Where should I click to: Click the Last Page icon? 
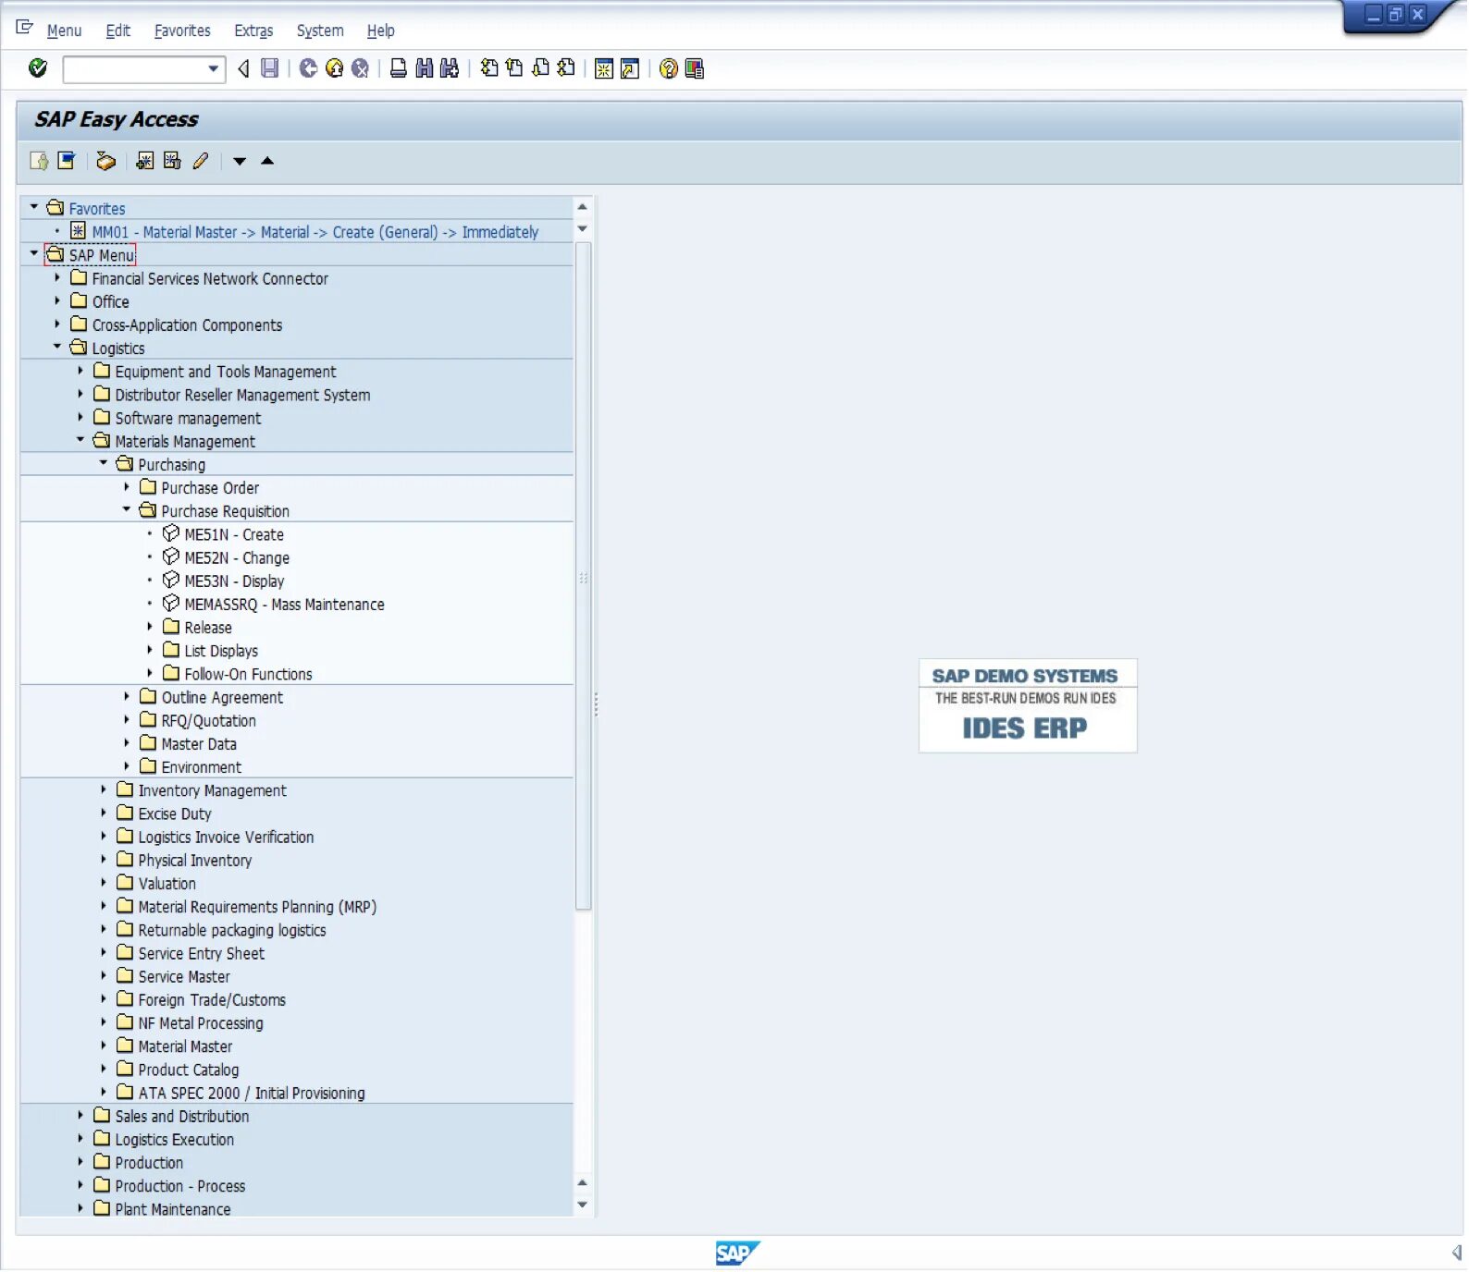[566, 68]
